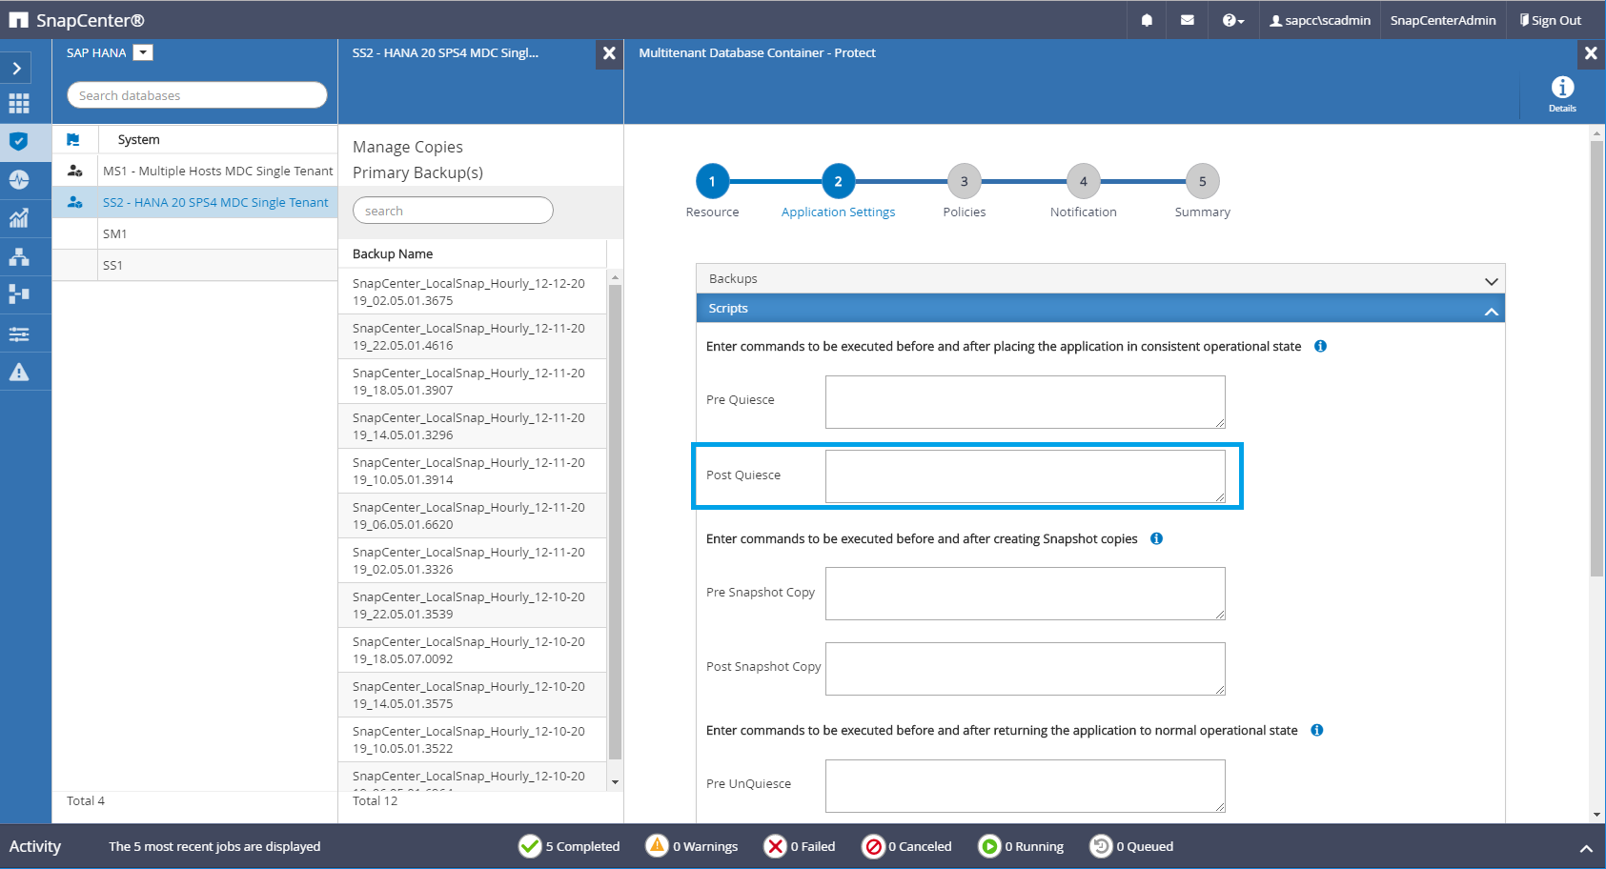Click the wizard panel vertical scrollbar

tap(1596, 357)
